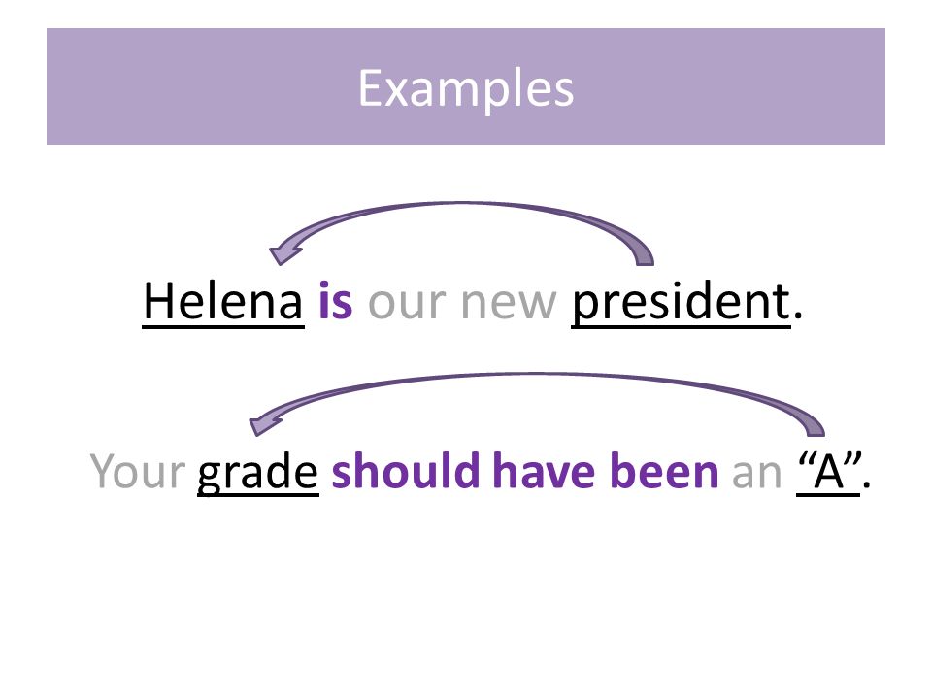The width and height of the screenshot is (932, 699).
Task: Click the purple word should
Action: point(406,470)
